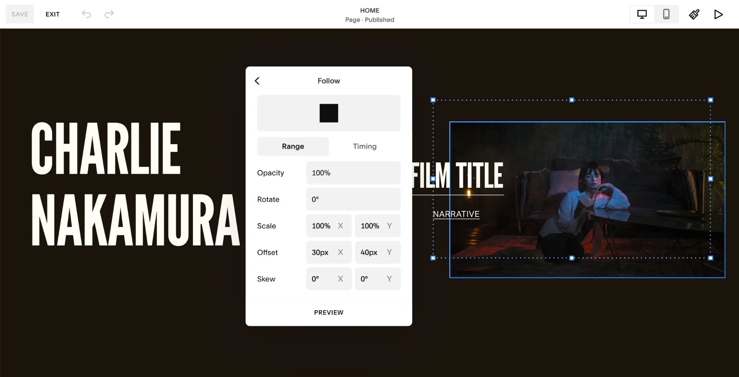Click the Follow panel title
This screenshot has width=739, height=377.
coord(329,81)
